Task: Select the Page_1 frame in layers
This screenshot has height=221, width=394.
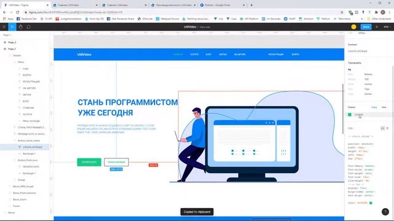Action: pos(12,49)
